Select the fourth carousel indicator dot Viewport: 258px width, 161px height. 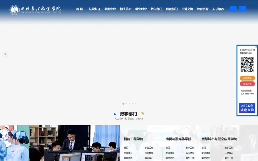click(x=132, y=104)
